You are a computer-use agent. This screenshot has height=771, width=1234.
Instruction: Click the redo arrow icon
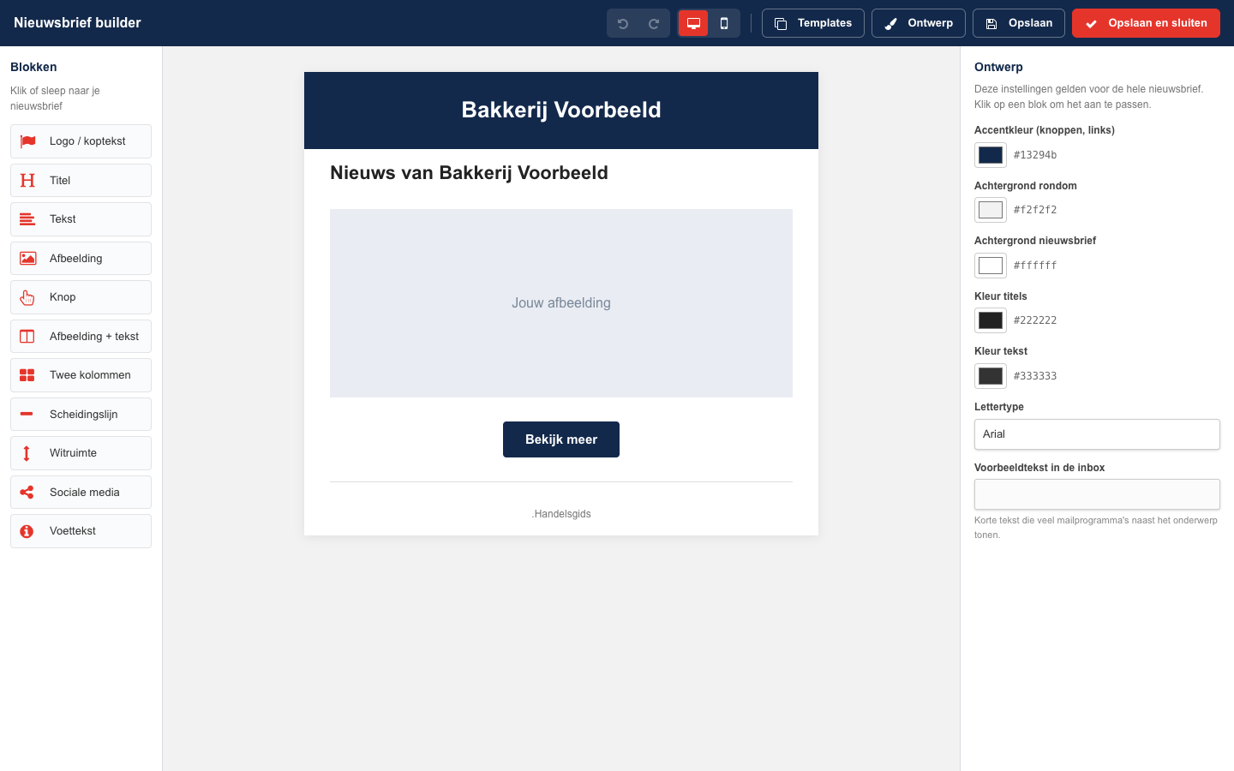(654, 23)
